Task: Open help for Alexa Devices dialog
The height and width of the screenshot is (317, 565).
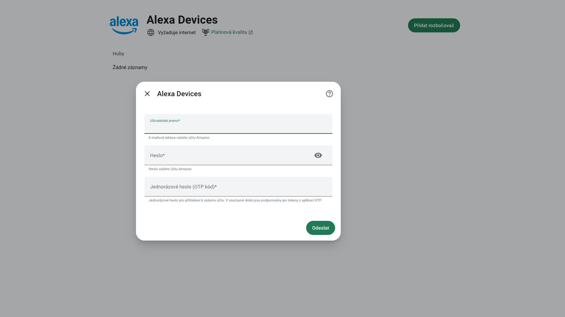Action: click(329, 94)
